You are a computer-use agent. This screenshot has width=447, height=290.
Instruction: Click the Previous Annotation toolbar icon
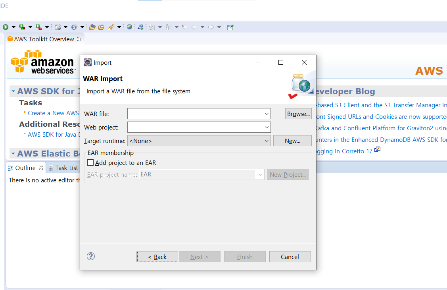(x=169, y=27)
